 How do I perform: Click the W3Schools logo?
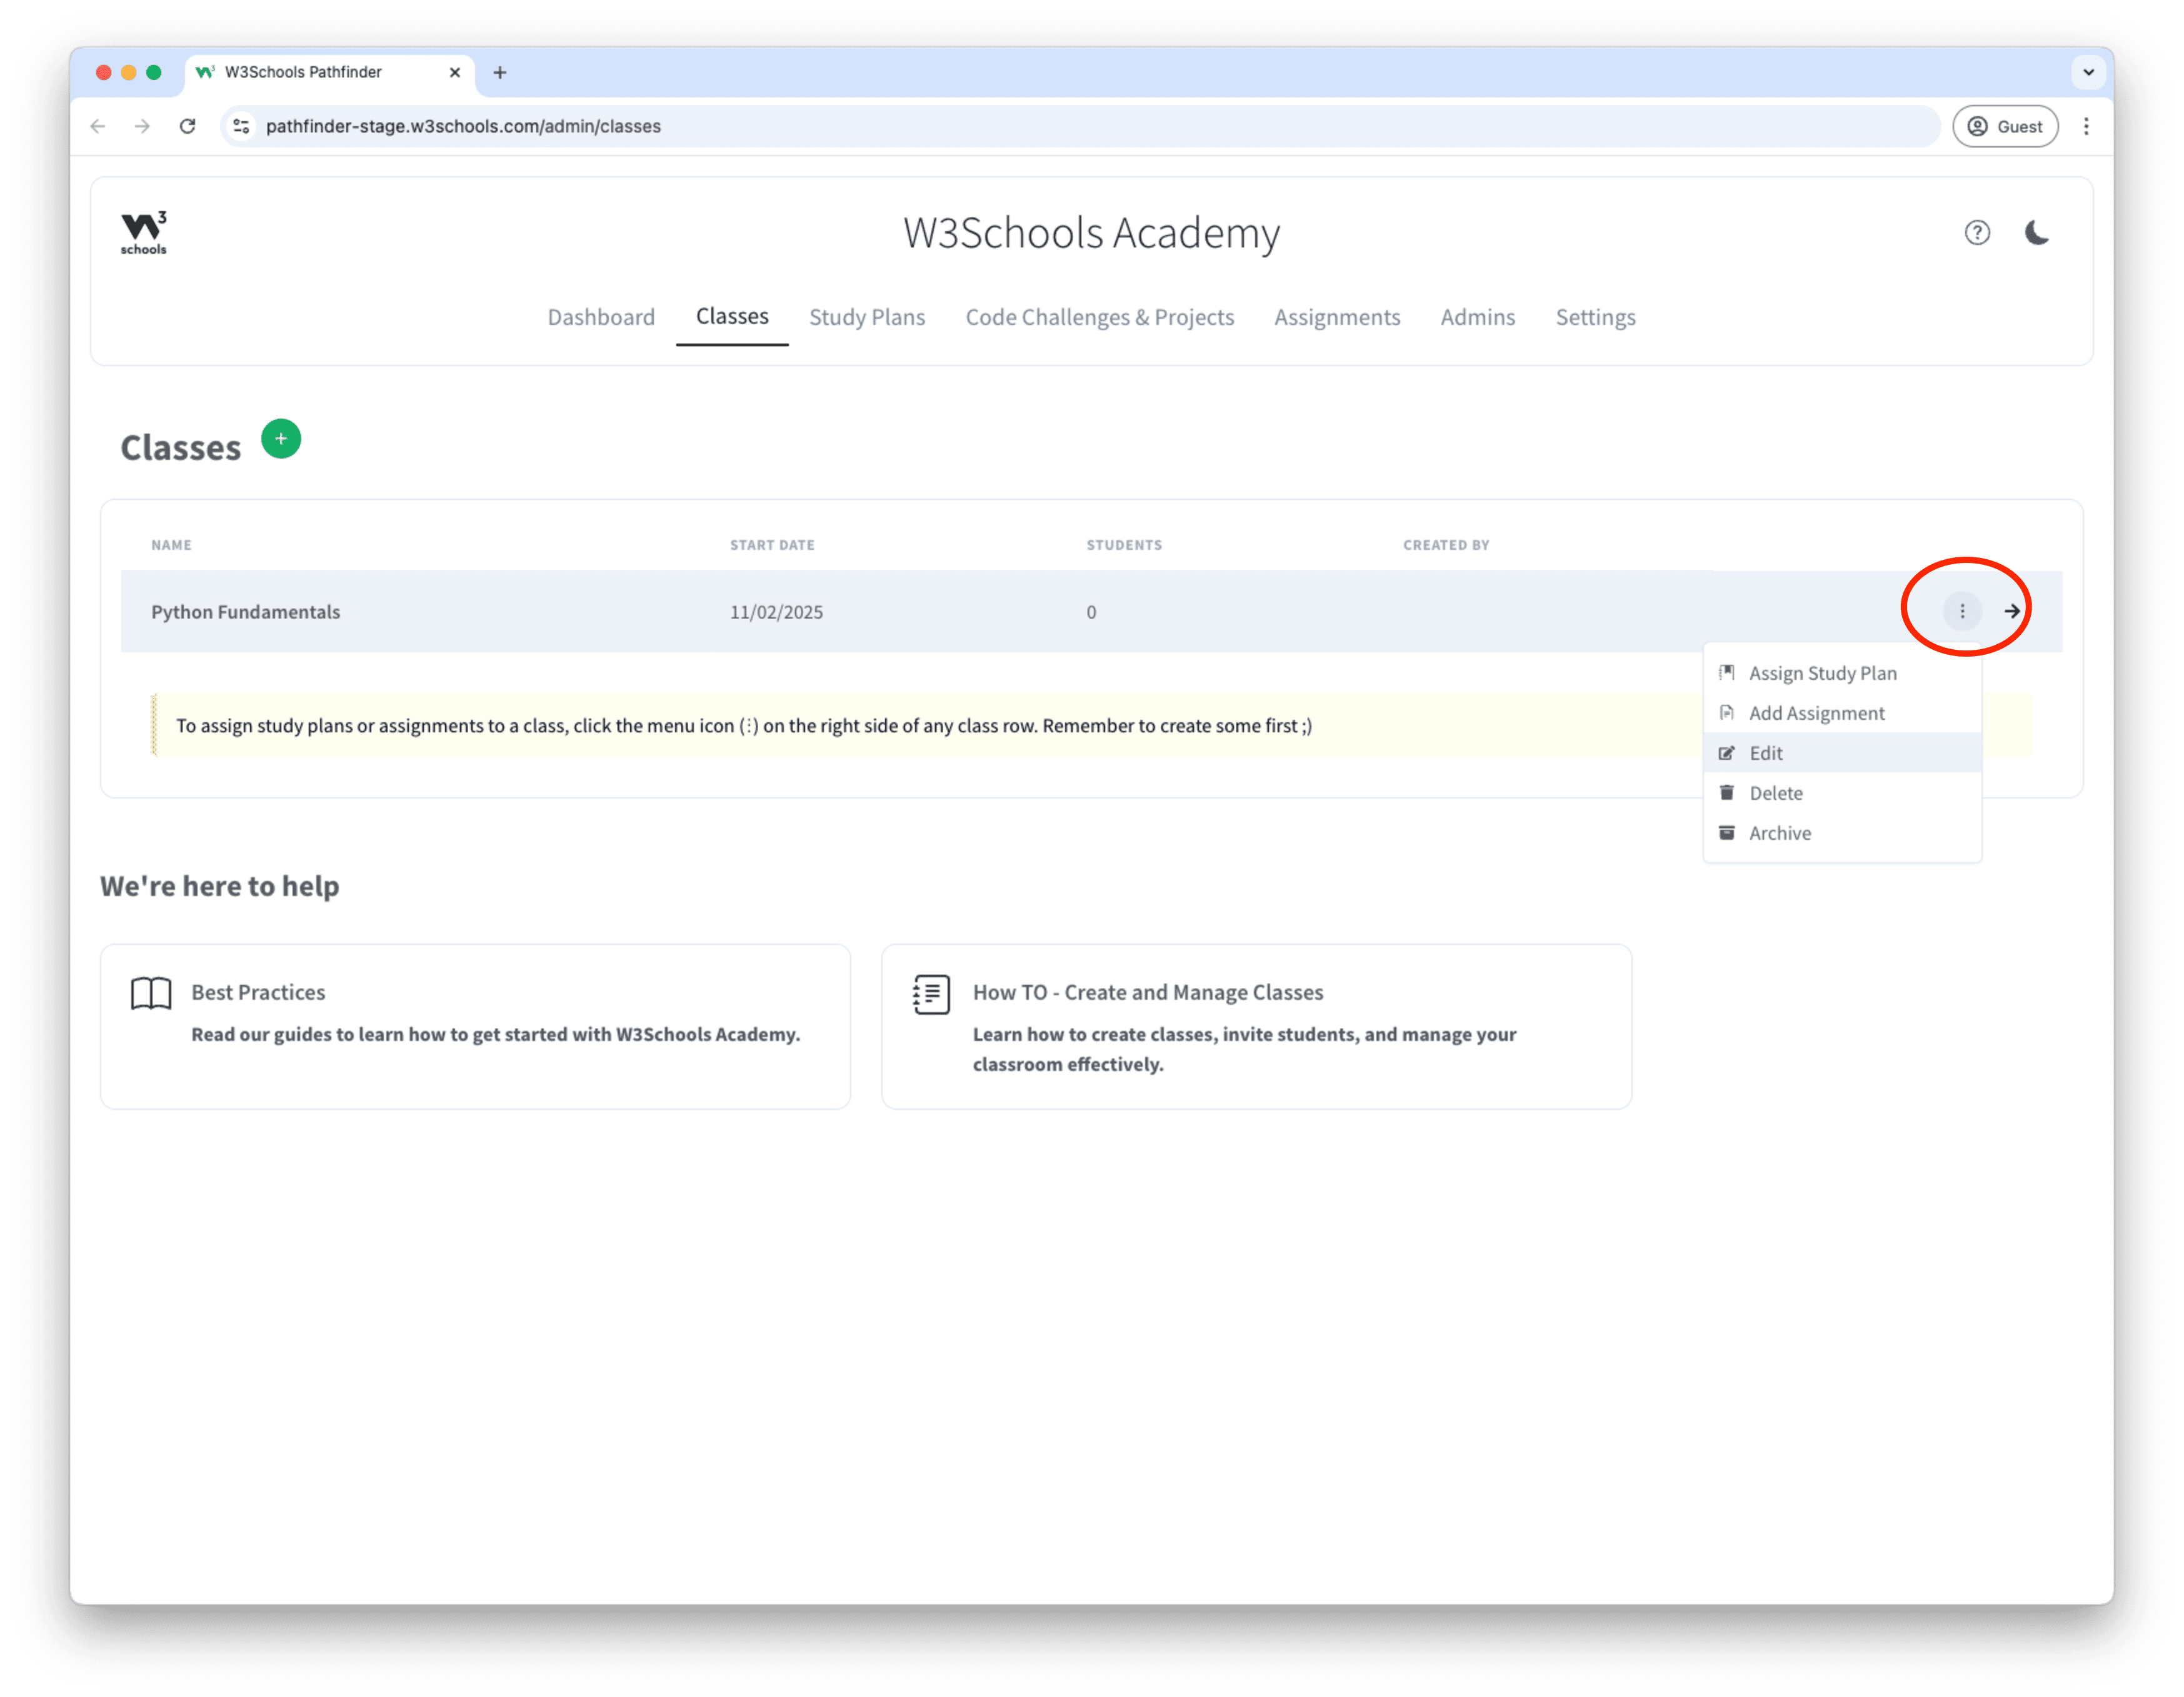tap(144, 233)
